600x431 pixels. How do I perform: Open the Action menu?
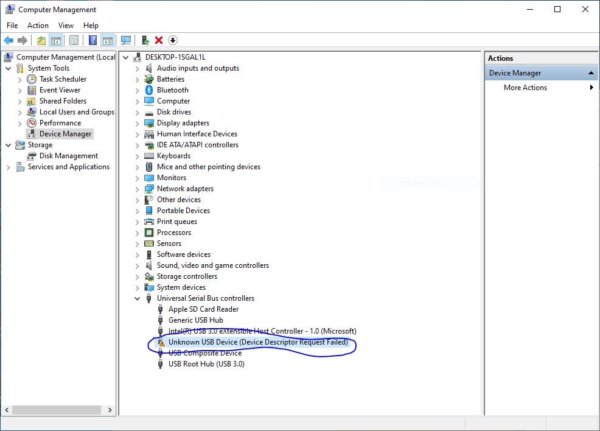tap(38, 25)
